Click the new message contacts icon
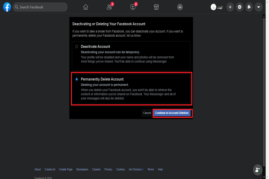 pyautogui.click(x=257, y=170)
